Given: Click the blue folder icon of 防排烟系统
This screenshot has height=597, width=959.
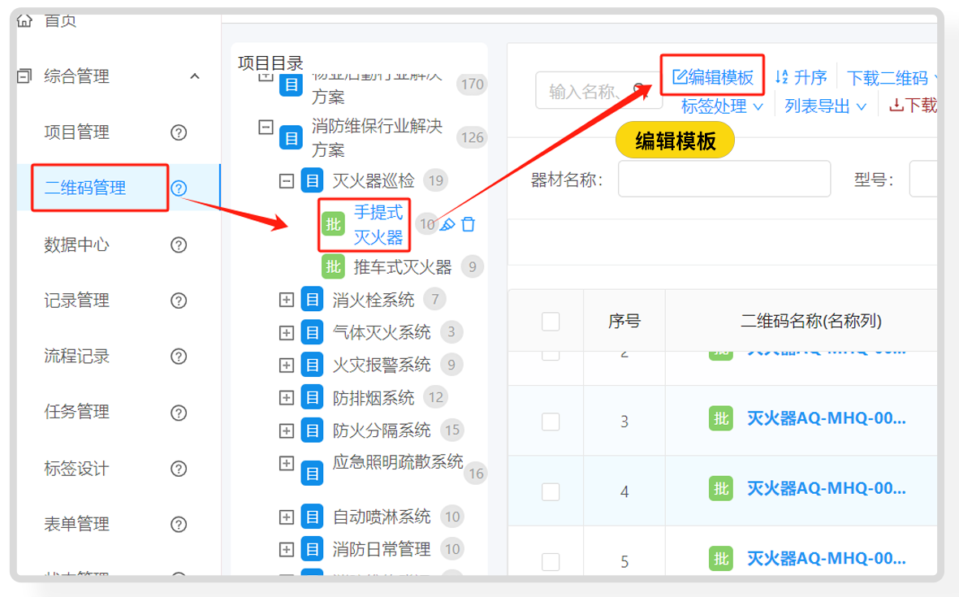Looking at the screenshot, I should 313,397.
